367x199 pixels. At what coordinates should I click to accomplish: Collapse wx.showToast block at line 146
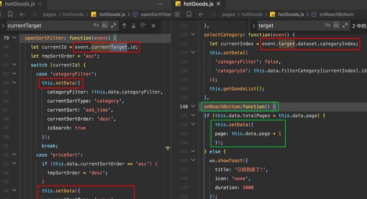(193, 160)
